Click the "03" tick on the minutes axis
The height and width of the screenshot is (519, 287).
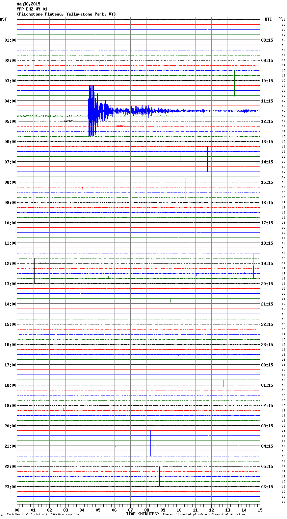[x=66, y=510]
